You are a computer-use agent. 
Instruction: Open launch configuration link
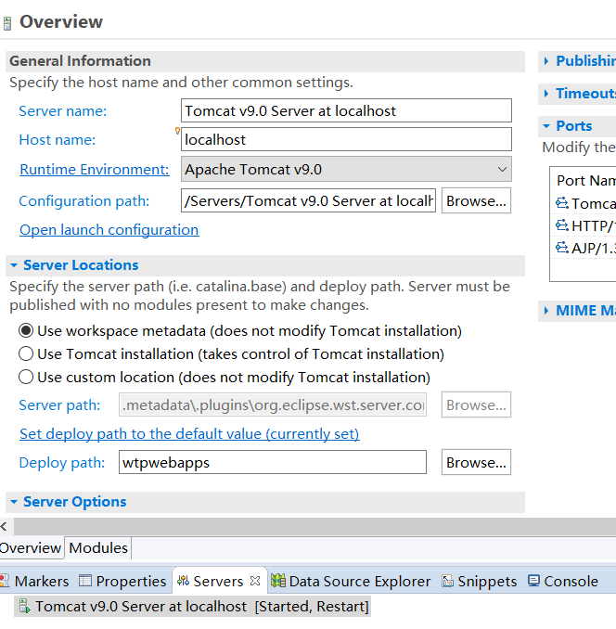click(109, 230)
